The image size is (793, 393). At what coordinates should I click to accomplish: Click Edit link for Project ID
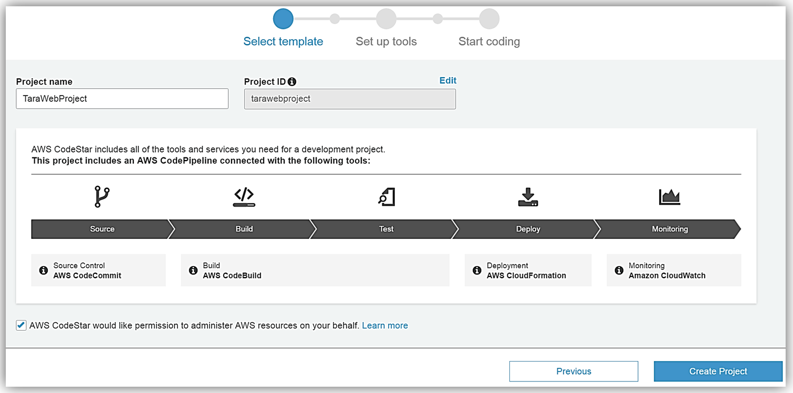(x=447, y=80)
